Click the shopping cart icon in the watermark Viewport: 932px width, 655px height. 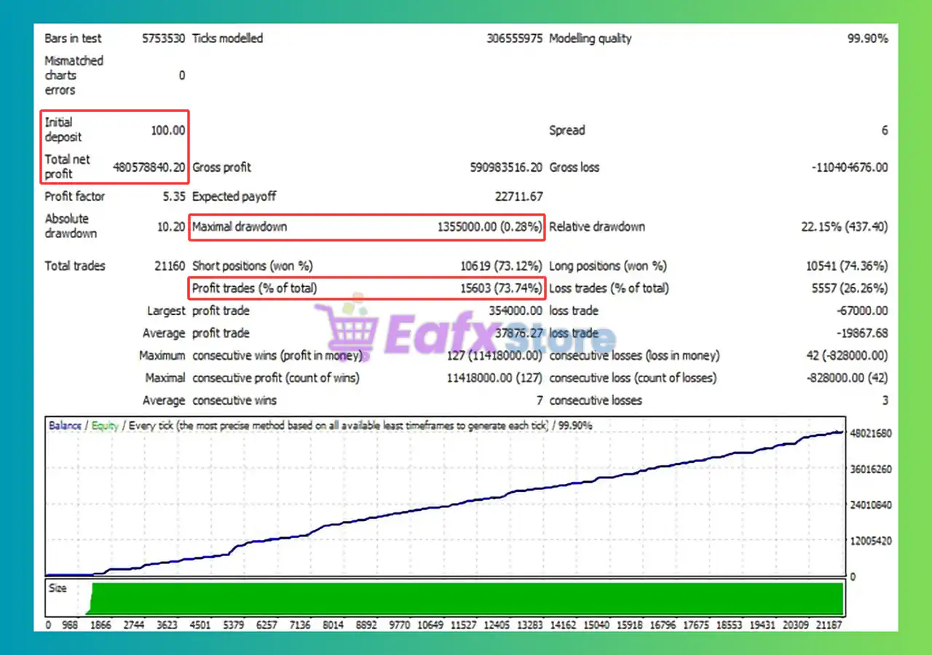[x=344, y=333]
